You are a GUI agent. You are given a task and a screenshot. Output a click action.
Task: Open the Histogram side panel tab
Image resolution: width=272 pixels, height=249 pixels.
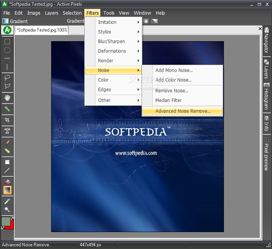267,96
